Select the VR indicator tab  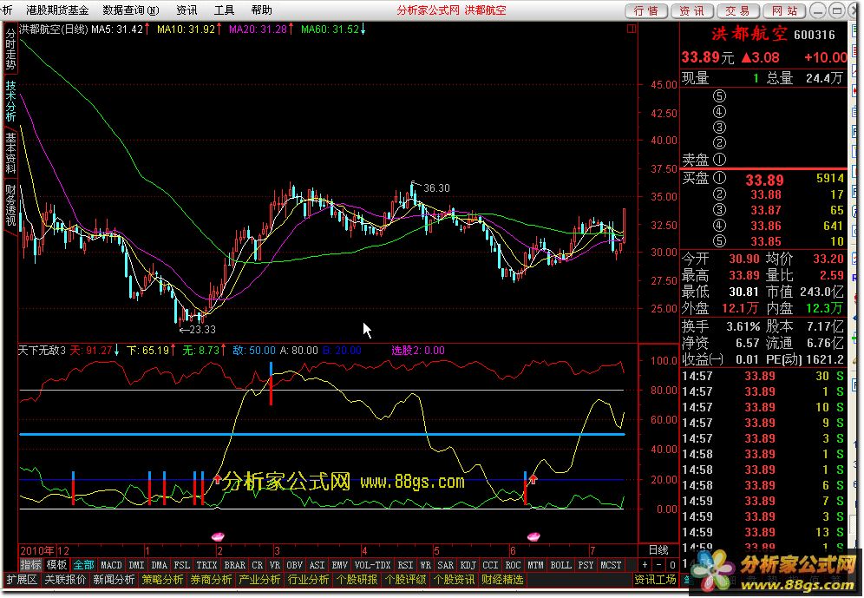275,565
